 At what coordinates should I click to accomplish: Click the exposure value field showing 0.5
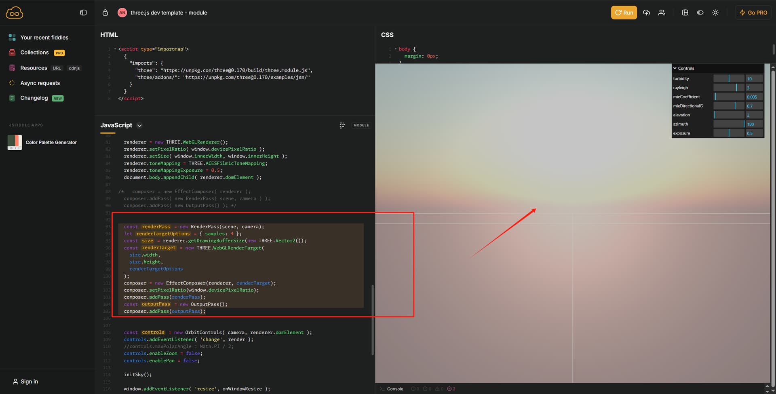(x=754, y=133)
